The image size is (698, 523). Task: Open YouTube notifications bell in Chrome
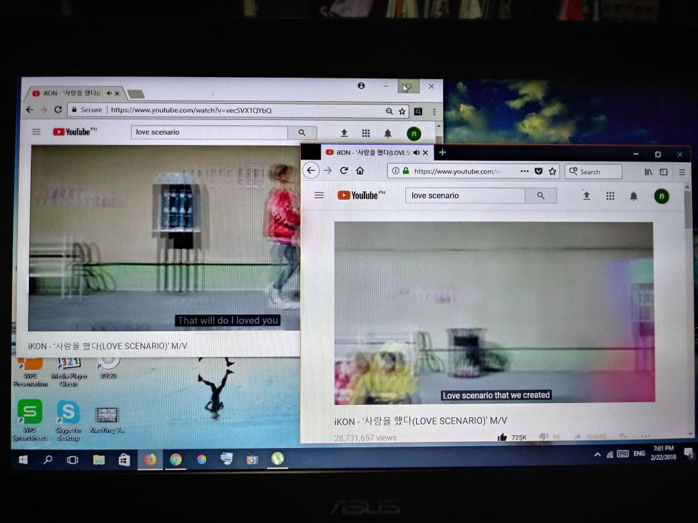click(x=388, y=133)
